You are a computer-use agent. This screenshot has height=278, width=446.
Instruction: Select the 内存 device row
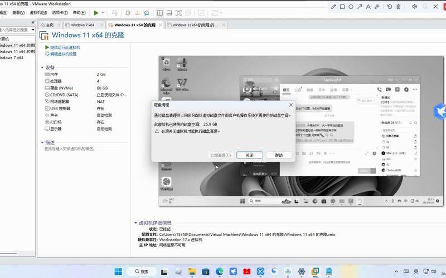pyautogui.click(x=85, y=75)
